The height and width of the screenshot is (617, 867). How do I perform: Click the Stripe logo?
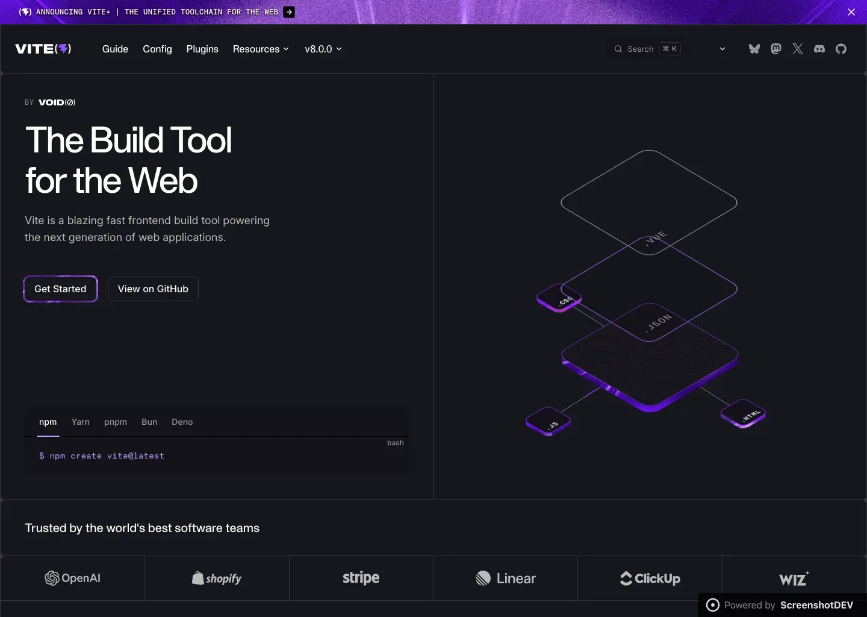tap(361, 578)
